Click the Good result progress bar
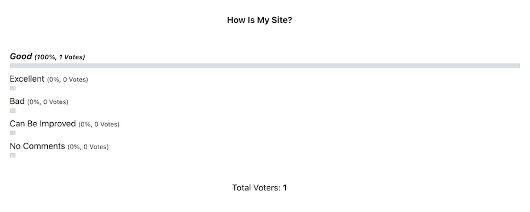Screen dimensions: 530x212 [264, 66]
